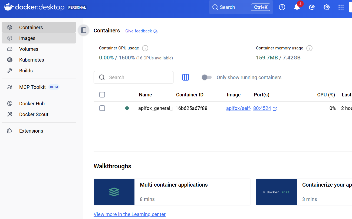
Task: Click the Containers cube icon in sidebar
Action: [x=10, y=27]
